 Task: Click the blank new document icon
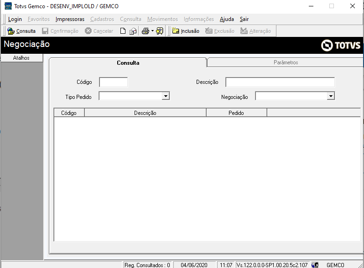point(123,31)
